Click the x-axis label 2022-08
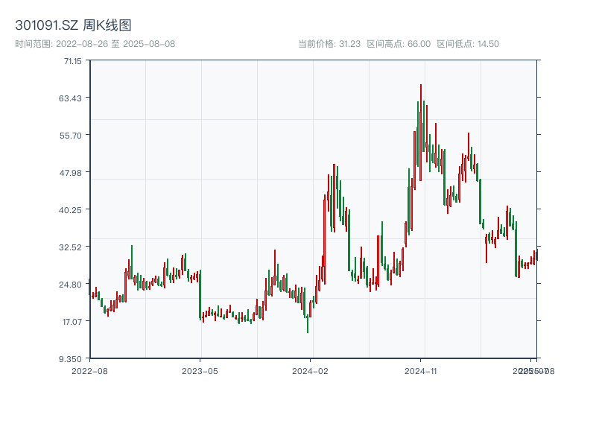 click(x=89, y=371)
